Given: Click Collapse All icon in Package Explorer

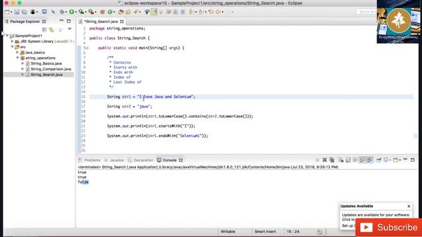Looking at the screenshot, I should [44, 30].
